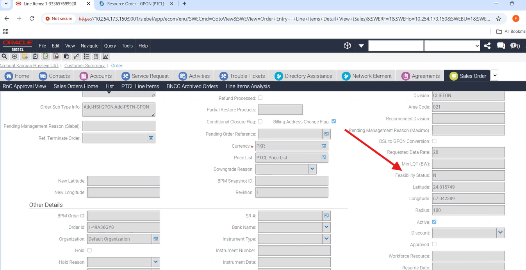Expand the Hold Reason dropdown

(x=155, y=262)
